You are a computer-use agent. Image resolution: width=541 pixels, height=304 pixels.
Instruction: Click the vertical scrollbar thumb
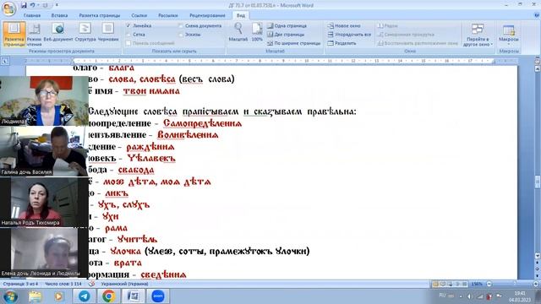(538, 182)
